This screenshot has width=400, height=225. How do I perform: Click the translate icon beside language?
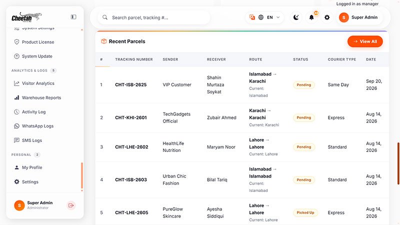pyautogui.click(x=252, y=17)
